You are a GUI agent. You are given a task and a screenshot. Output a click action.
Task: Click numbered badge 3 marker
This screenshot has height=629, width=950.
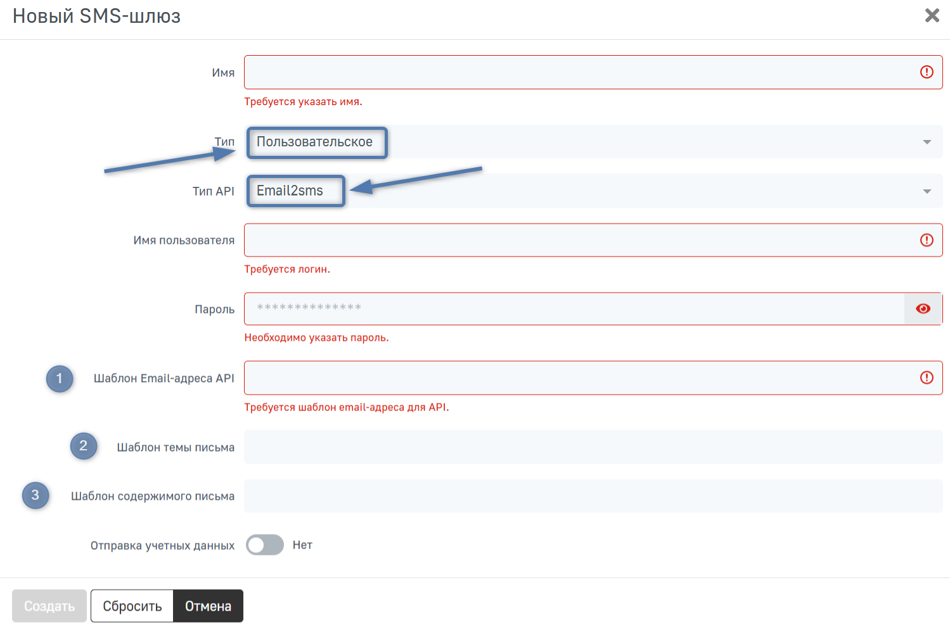pyautogui.click(x=35, y=495)
